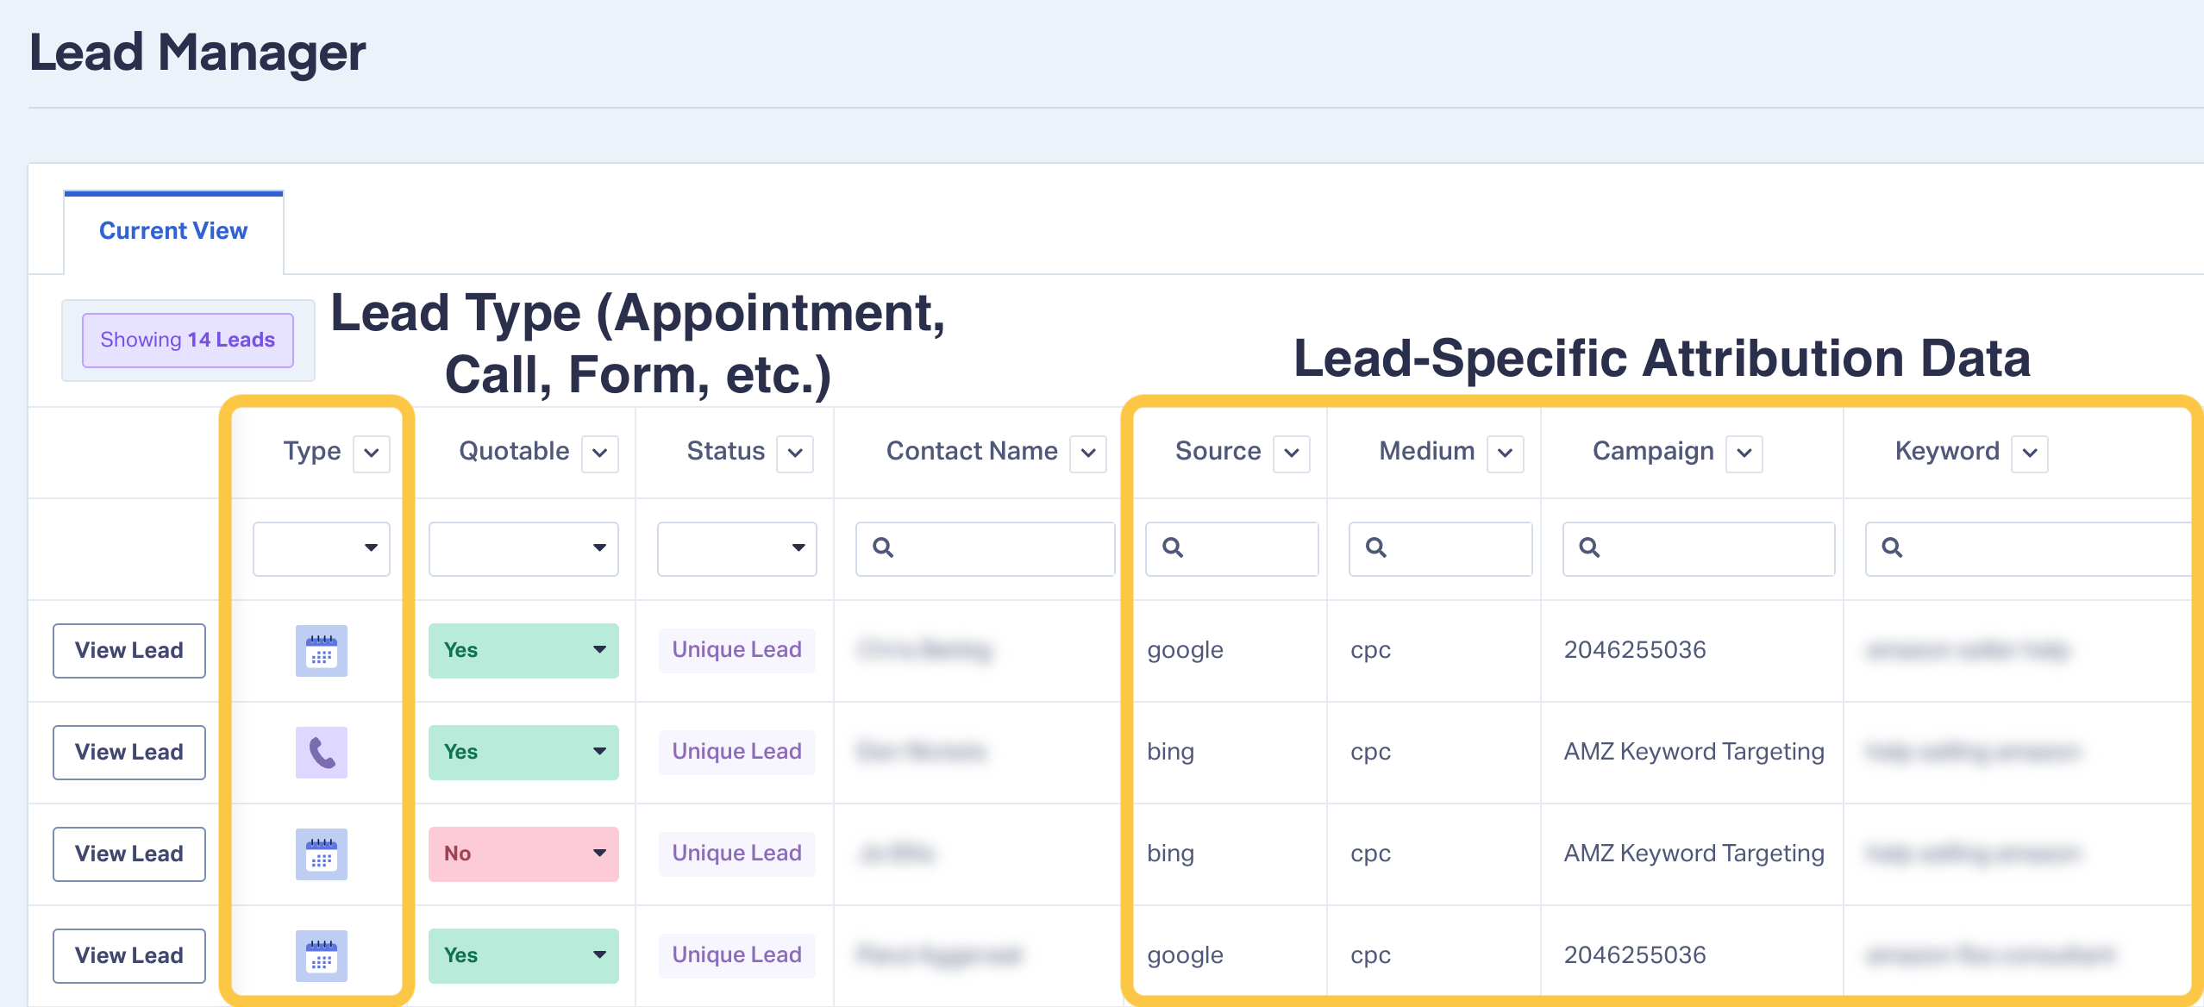Click the search icon in Keyword filter
2204x1007 pixels.
click(1892, 547)
